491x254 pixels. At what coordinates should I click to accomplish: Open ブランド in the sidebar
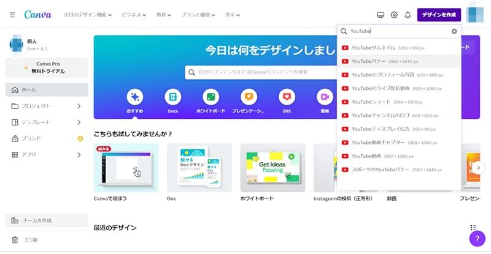(47, 138)
